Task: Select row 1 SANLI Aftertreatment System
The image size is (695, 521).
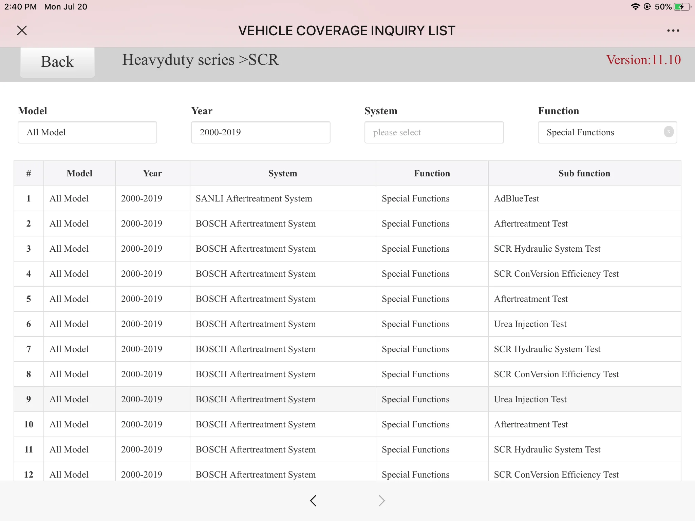Action: [x=253, y=198]
